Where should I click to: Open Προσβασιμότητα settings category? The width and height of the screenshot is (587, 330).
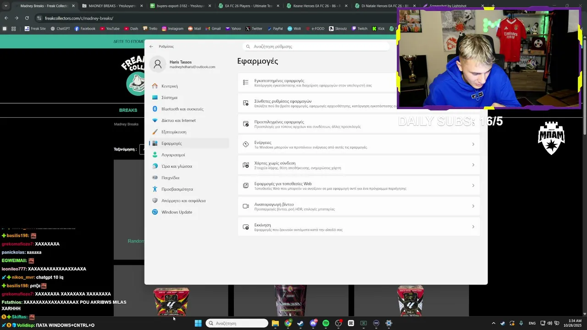[x=188, y=189]
